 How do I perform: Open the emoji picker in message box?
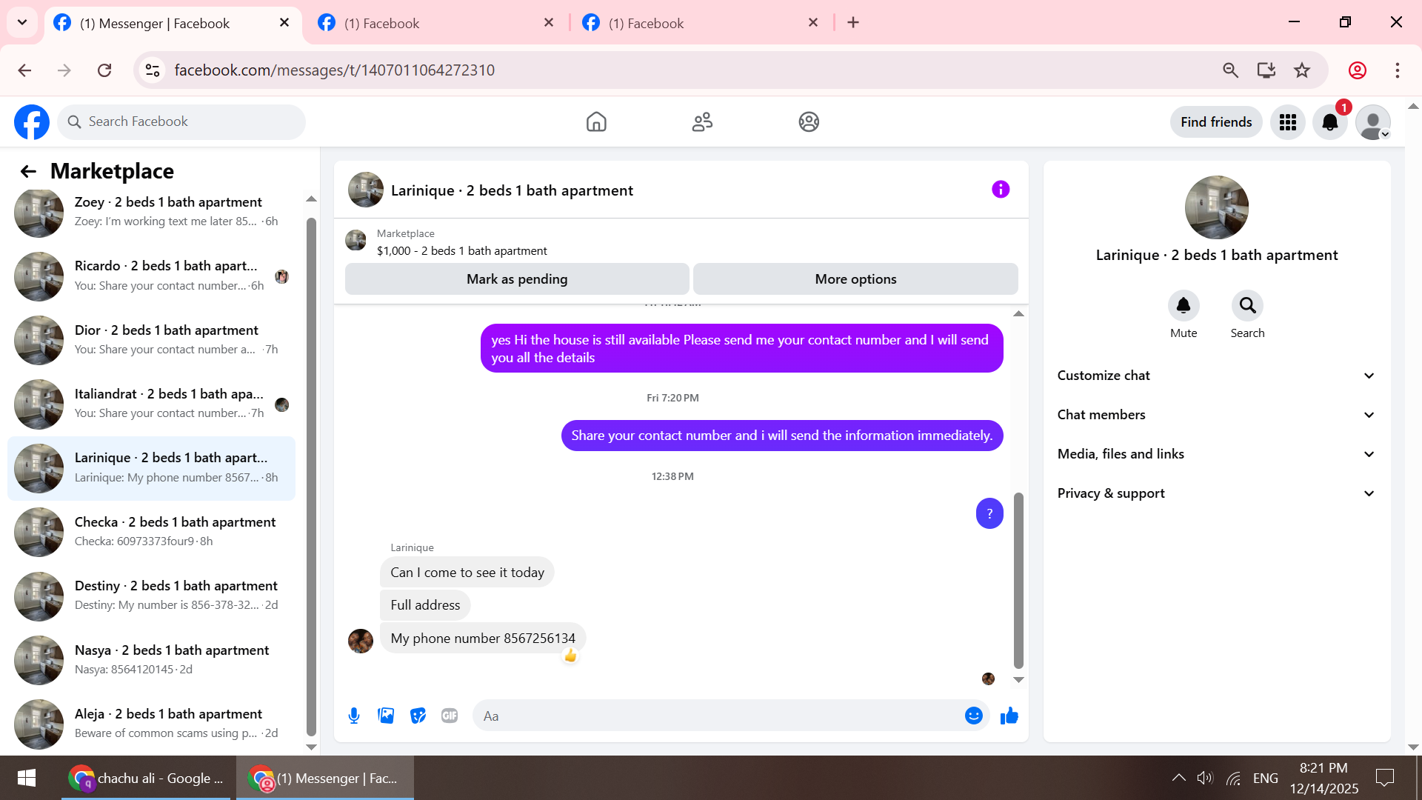coord(973,716)
